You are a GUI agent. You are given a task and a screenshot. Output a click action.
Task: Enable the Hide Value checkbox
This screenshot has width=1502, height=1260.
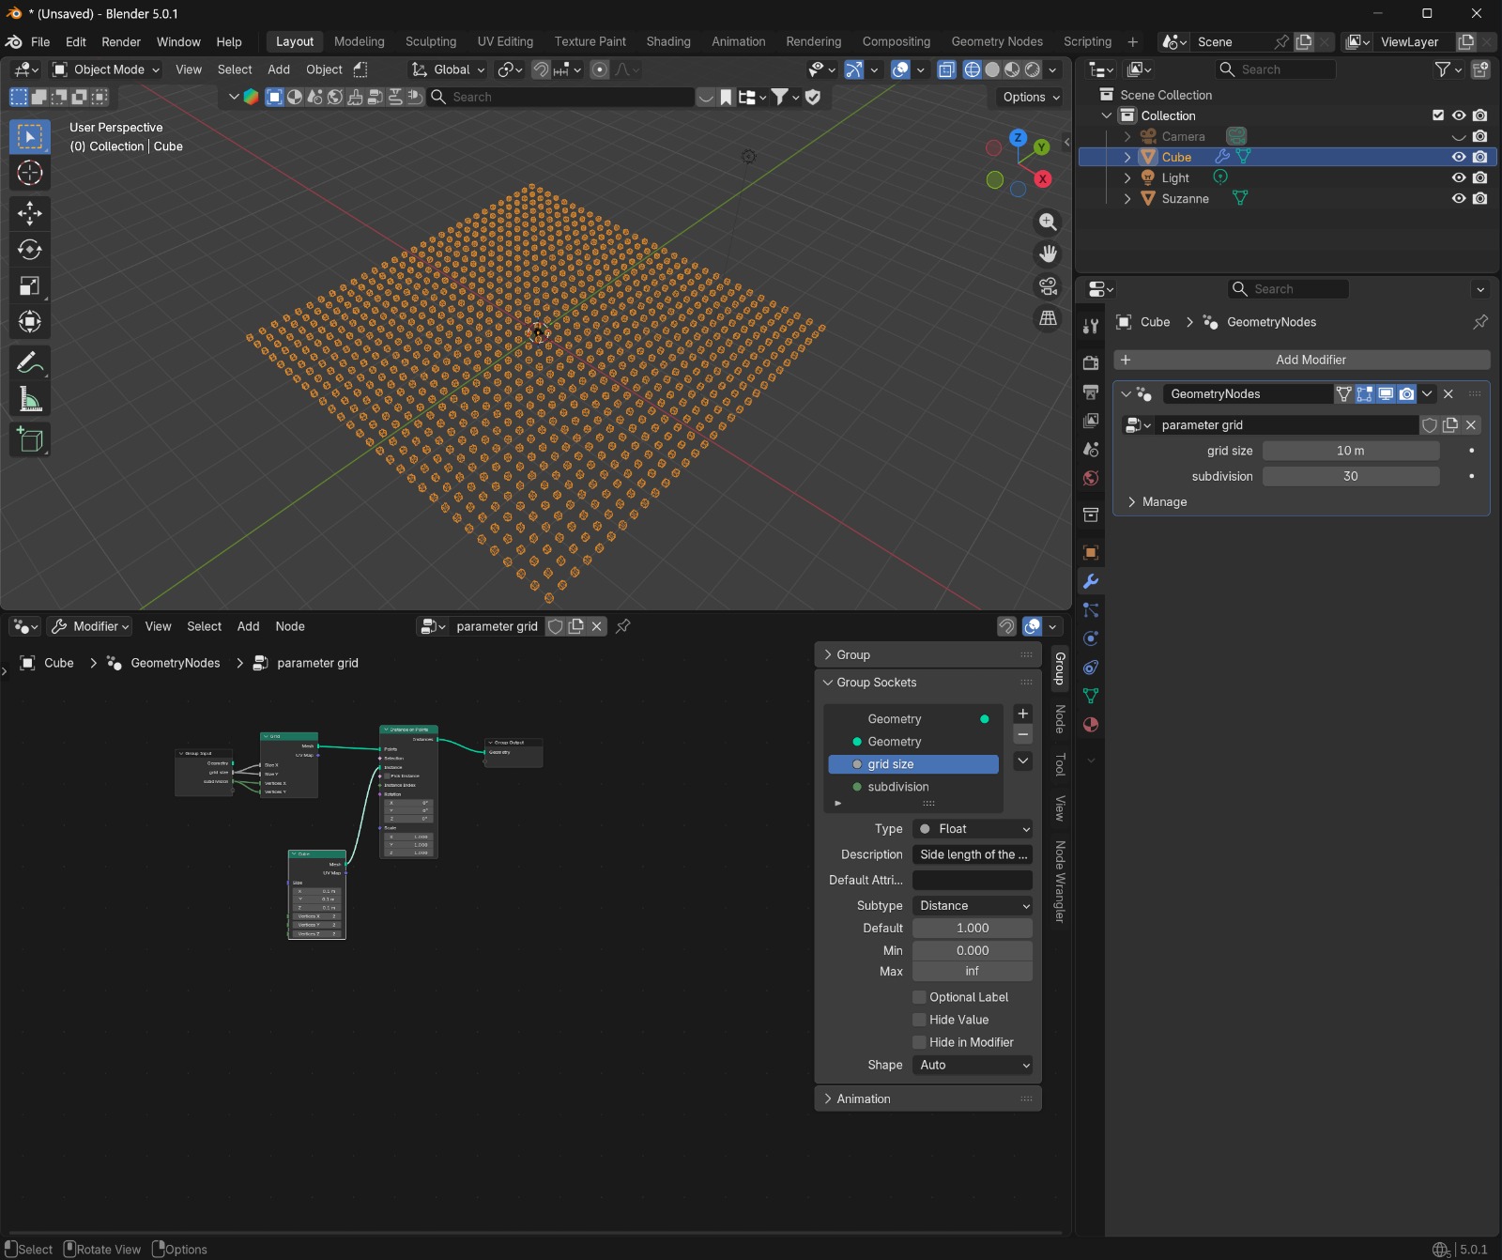920,1020
